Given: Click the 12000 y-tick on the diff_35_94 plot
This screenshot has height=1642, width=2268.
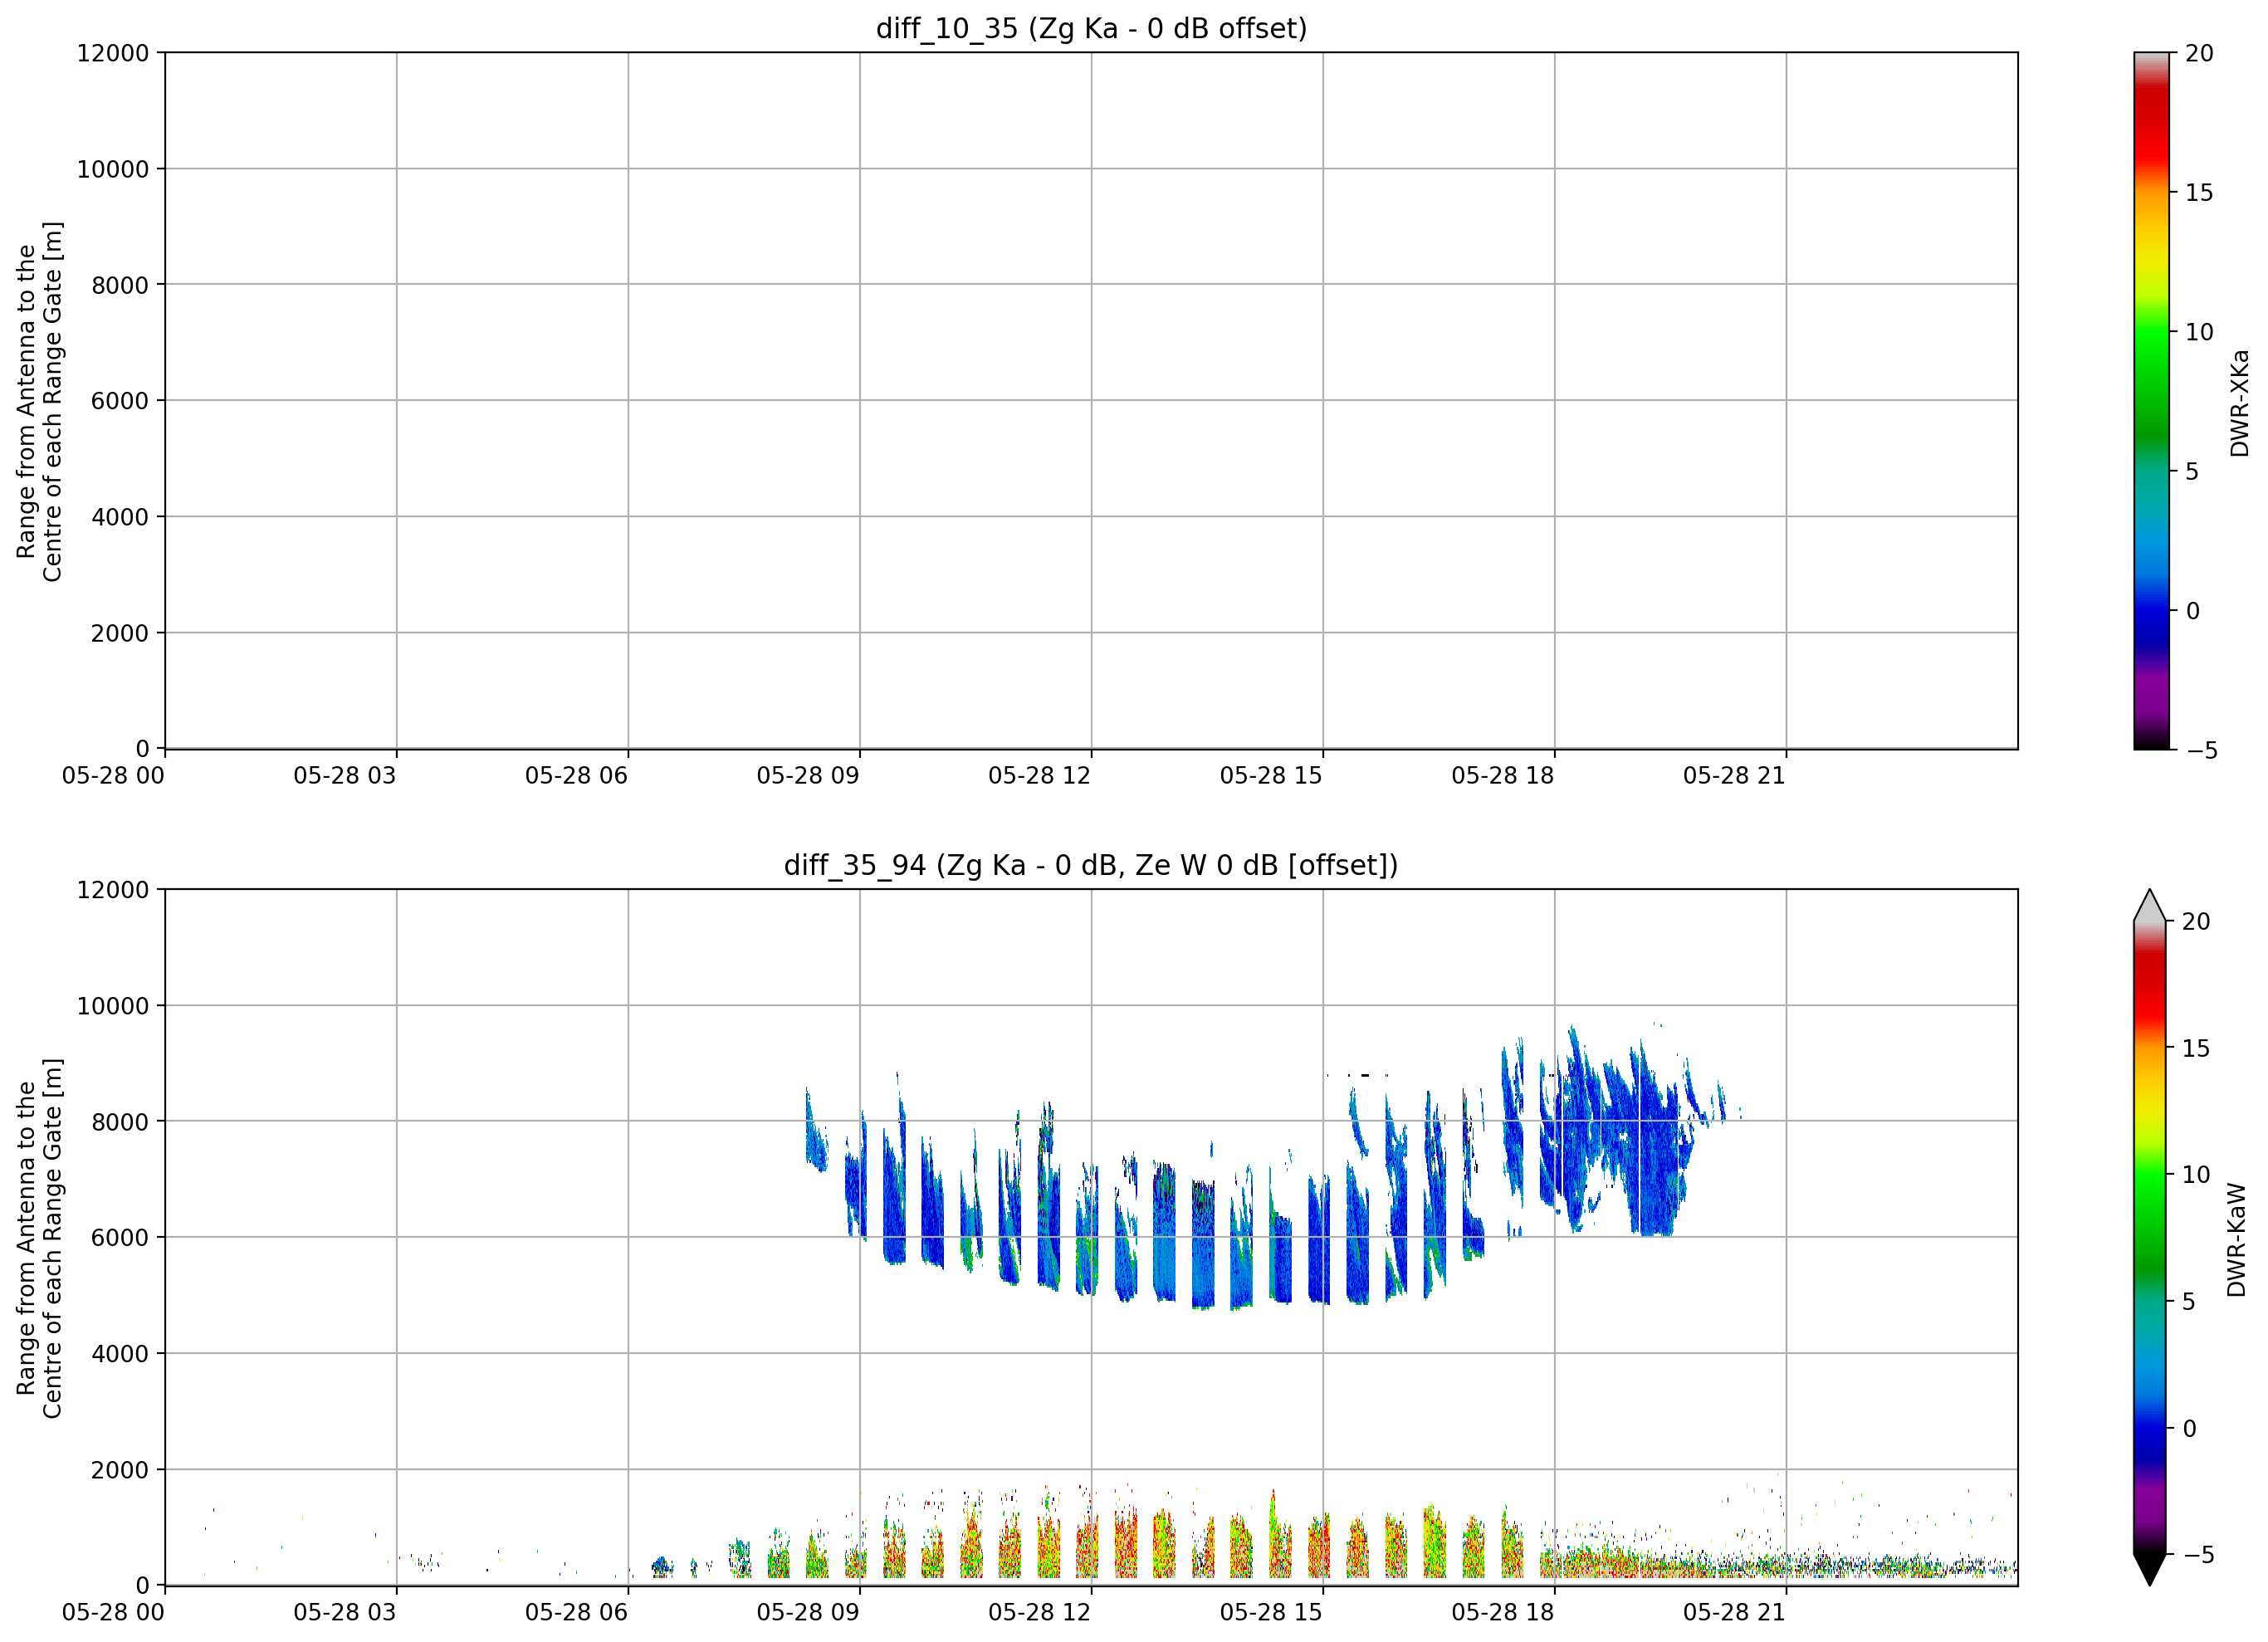Looking at the screenshot, I should point(113,890).
